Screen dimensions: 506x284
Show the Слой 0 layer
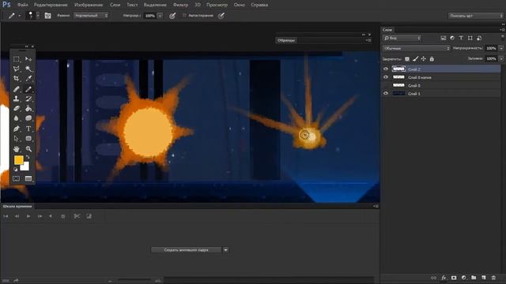tap(386, 85)
